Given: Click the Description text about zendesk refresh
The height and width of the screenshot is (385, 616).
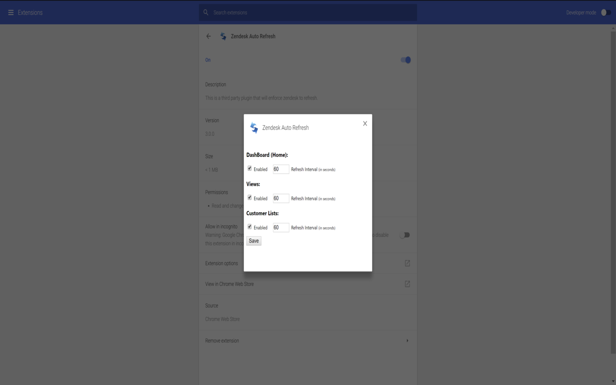Looking at the screenshot, I should click(261, 98).
